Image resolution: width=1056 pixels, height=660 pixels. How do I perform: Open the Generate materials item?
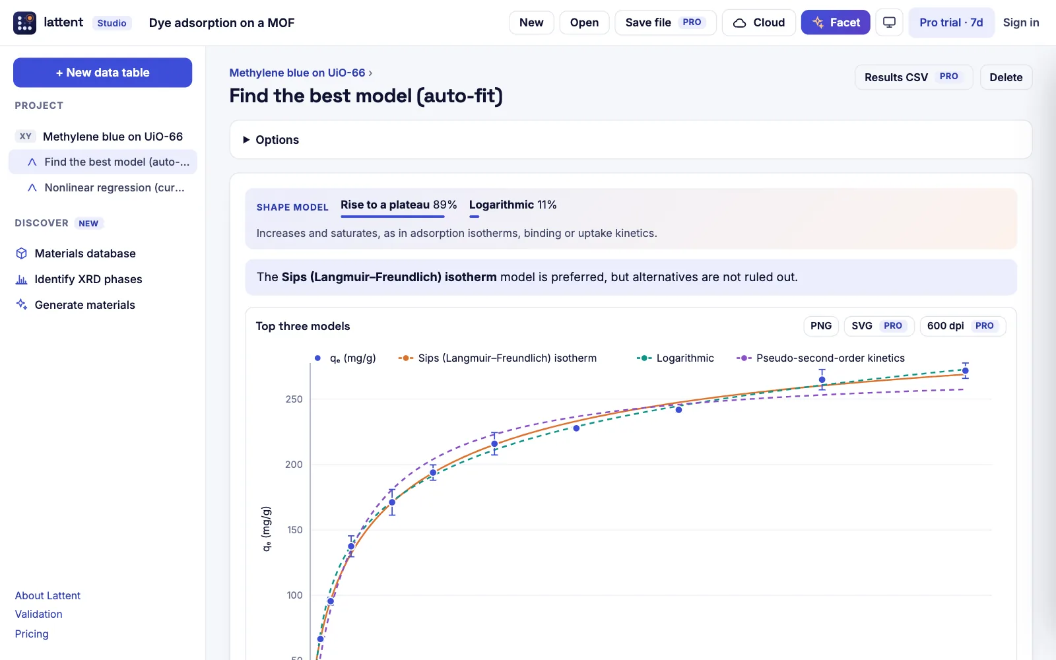pyautogui.click(x=75, y=305)
